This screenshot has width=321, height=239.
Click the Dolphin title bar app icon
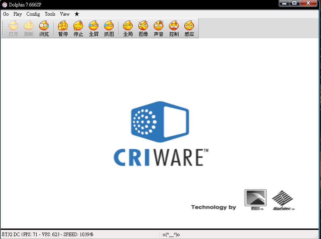[4, 4]
